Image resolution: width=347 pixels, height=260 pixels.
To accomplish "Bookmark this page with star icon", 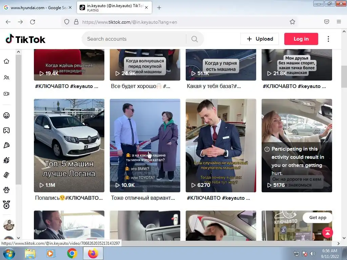I will tap(292, 22).
